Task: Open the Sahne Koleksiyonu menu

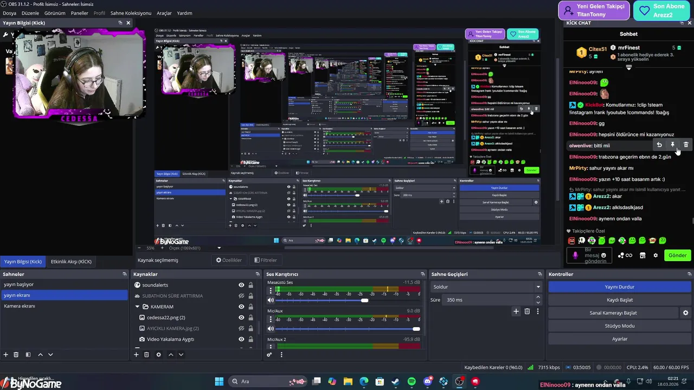Action: click(131, 13)
